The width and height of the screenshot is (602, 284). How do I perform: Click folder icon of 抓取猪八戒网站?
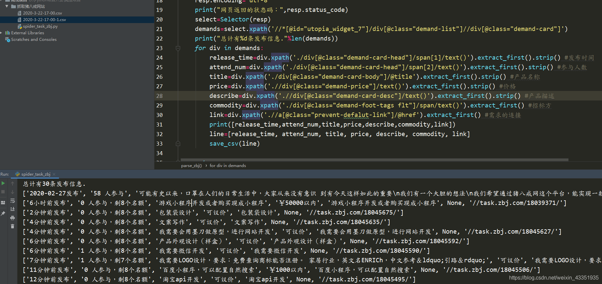(x=14, y=7)
